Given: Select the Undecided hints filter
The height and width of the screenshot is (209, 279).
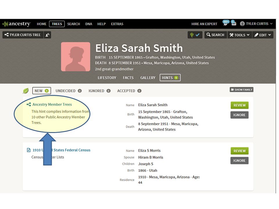Looking at the screenshot, I should pos(69,91).
